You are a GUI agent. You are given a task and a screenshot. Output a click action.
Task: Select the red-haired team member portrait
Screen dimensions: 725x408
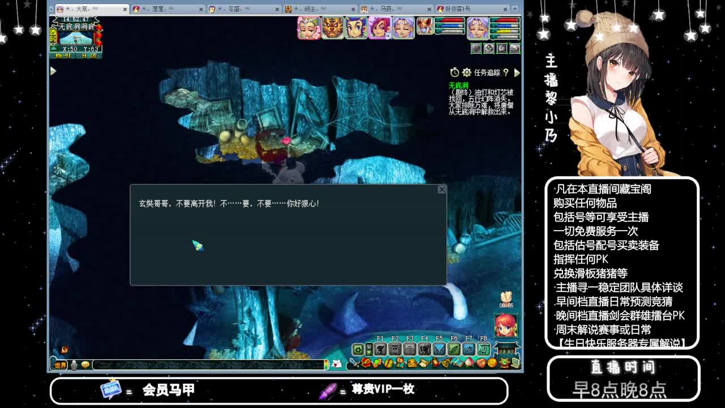[x=379, y=27]
